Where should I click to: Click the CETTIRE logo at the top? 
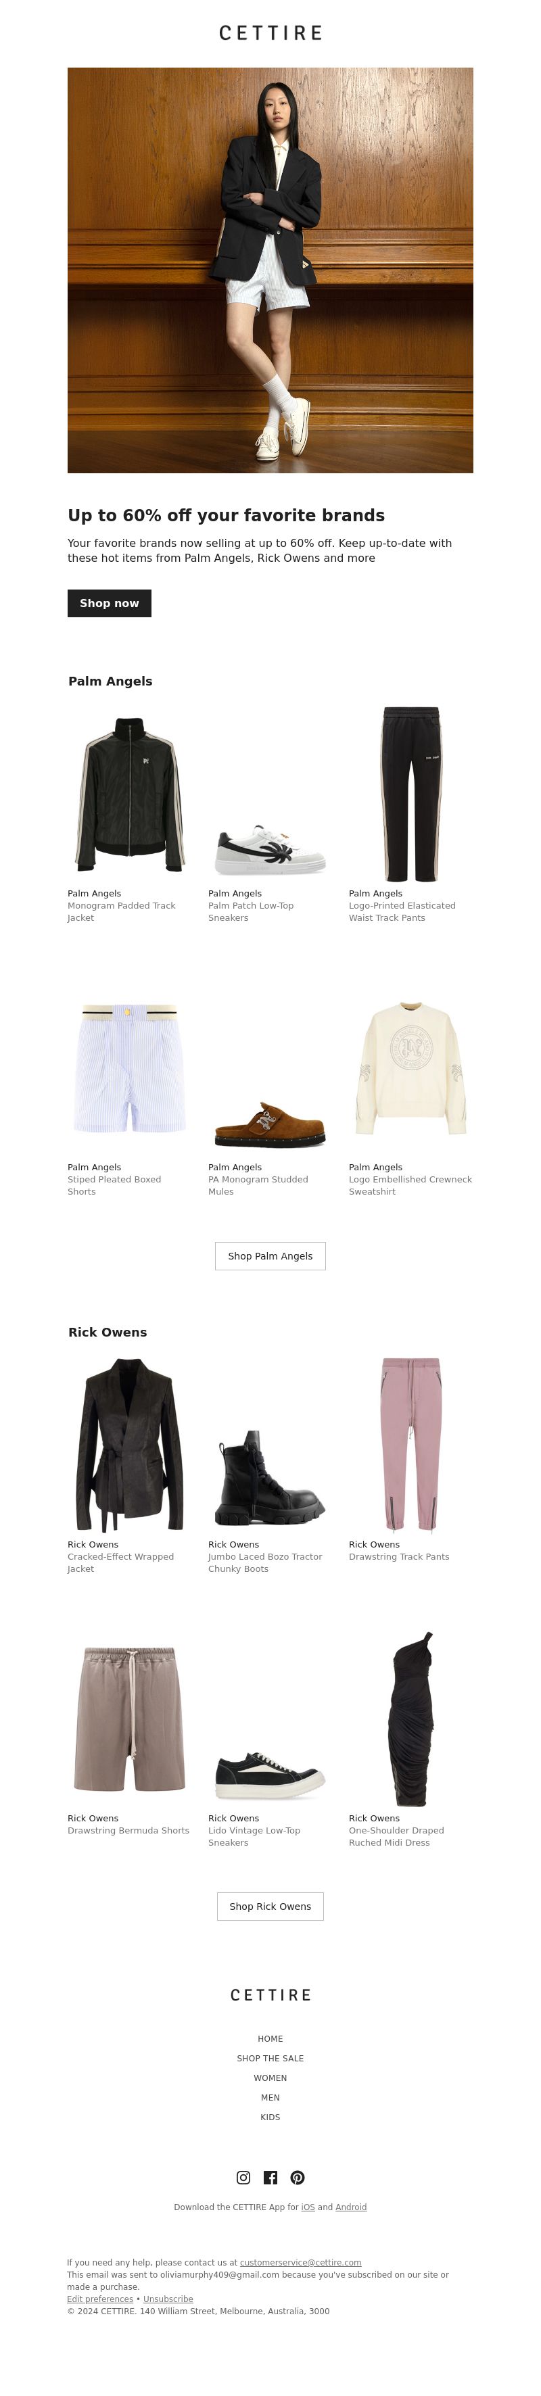pyautogui.click(x=270, y=32)
